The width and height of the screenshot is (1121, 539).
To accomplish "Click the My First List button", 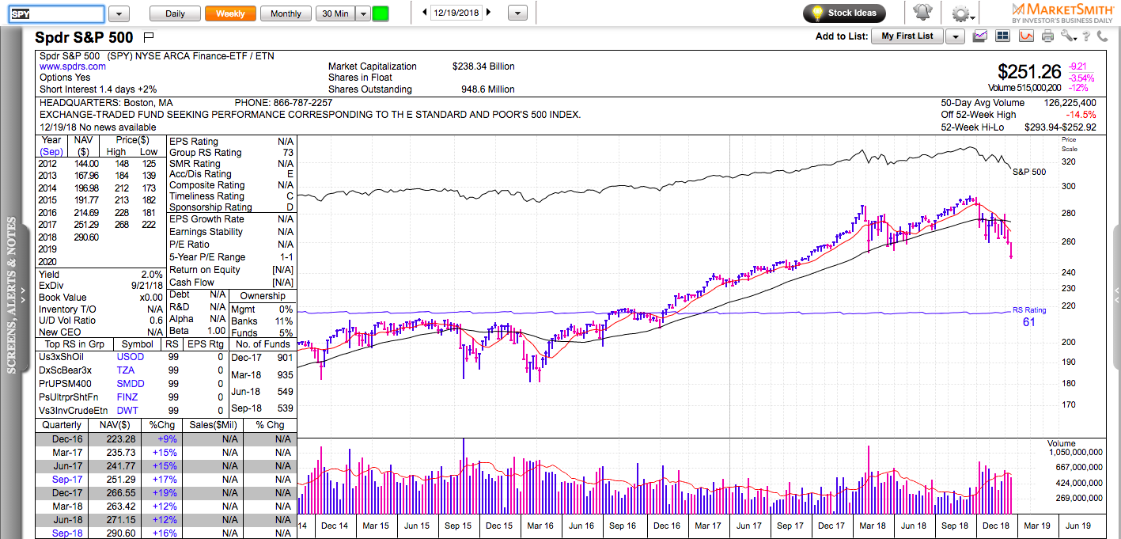I will pyautogui.click(x=907, y=36).
